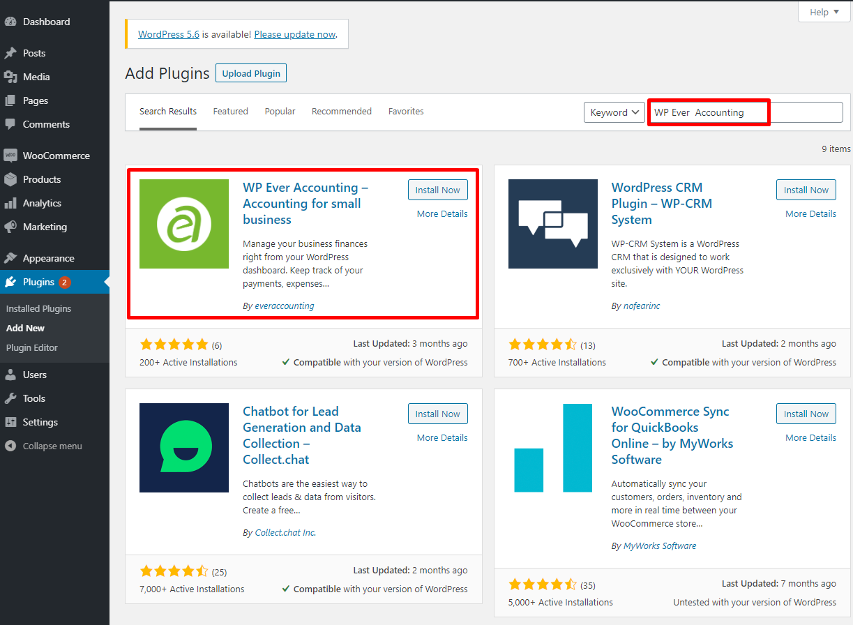Click the WP-CRM System plugin thumbnail
Viewport: 853px width, 625px height.
point(553,224)
